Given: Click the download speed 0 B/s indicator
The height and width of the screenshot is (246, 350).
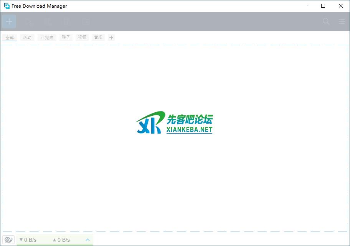Looking at the screenshot, I should (28, 240).
